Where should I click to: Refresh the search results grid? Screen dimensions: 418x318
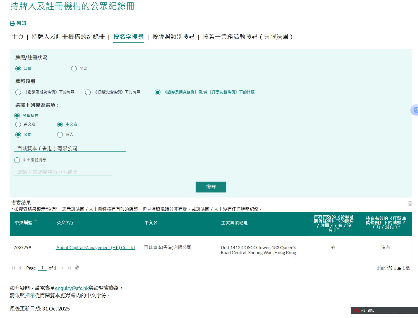(x=77, y=268)
